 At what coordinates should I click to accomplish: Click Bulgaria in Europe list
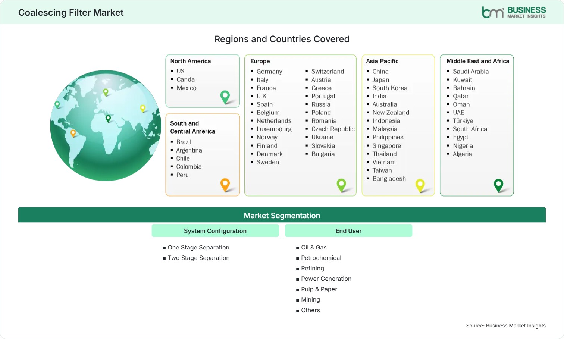point(323,154)
